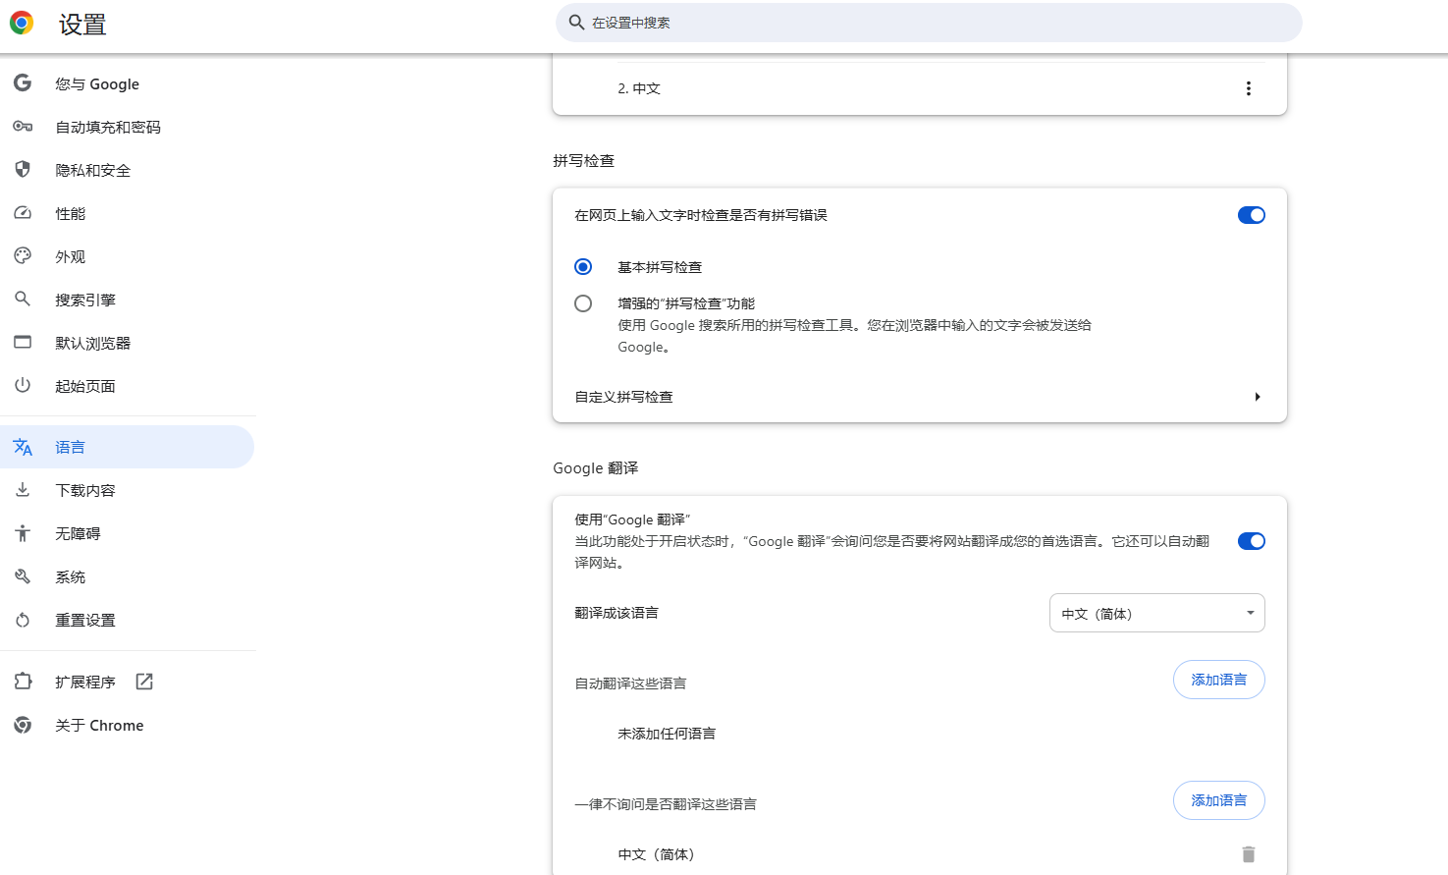The height and width of the screenshot is (875, 1448).
Task: Click the 2. 中文 language row text
Action: coord(639,88)
